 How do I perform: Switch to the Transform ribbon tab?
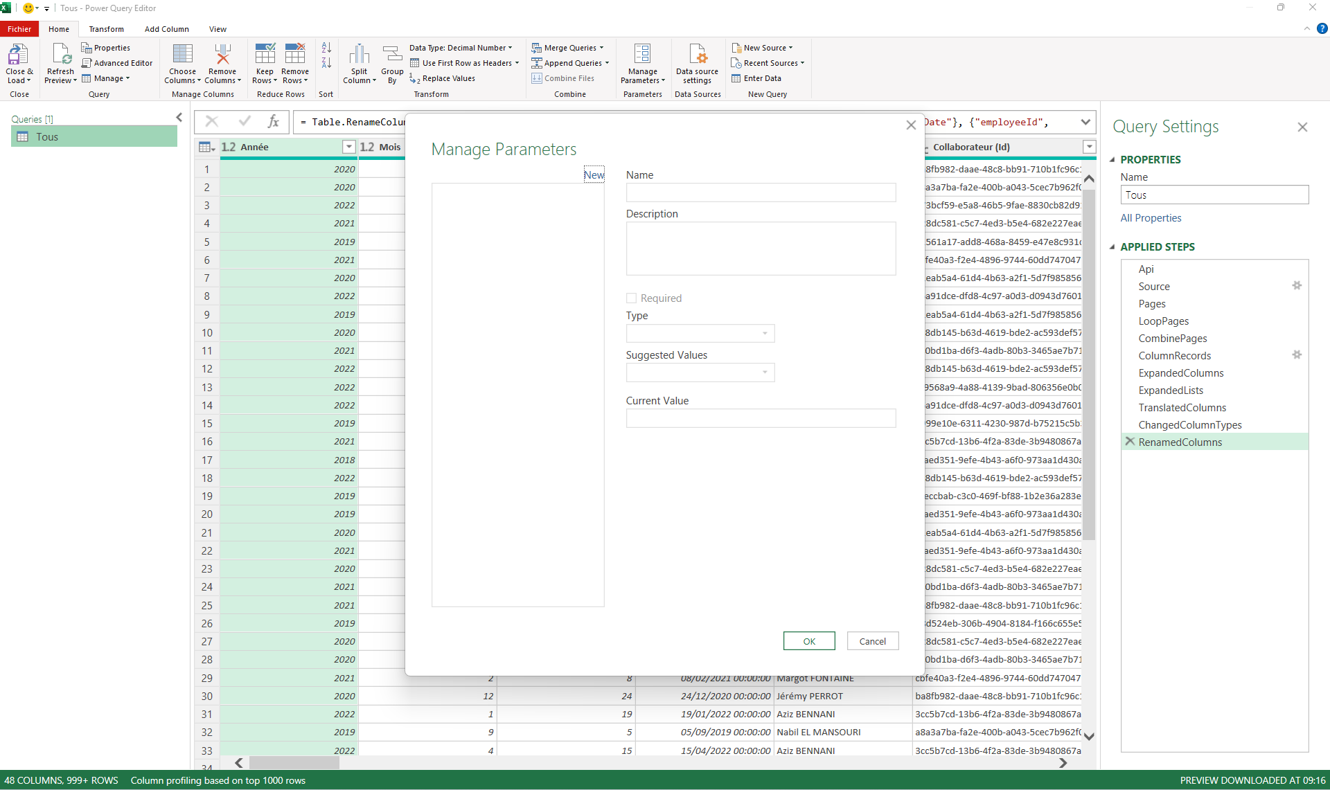pyautogui.click(x=106, y=29)
